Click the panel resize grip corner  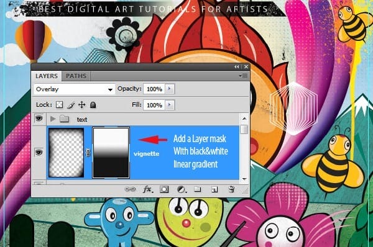click(x=246, y=191)
